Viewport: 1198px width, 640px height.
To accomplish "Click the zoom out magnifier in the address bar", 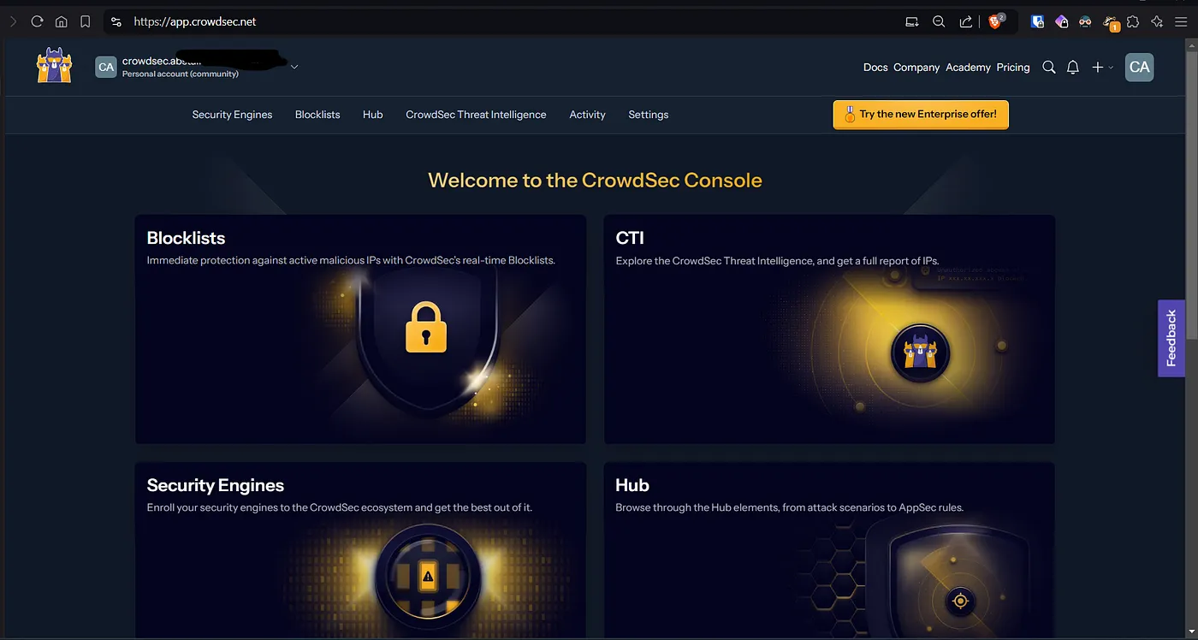I will click(x=939, y=21).
